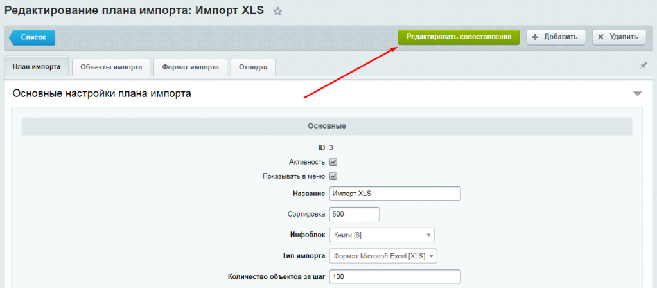Viewport: 657px width, 288px height.
Task: Toggle the Активность checkbox
Action: pyautogui.click(x=333, y=162)
